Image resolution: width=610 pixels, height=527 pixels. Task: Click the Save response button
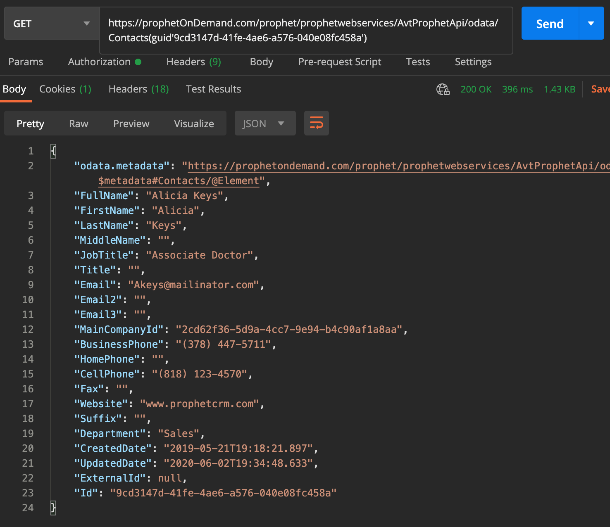click(600, 89)
